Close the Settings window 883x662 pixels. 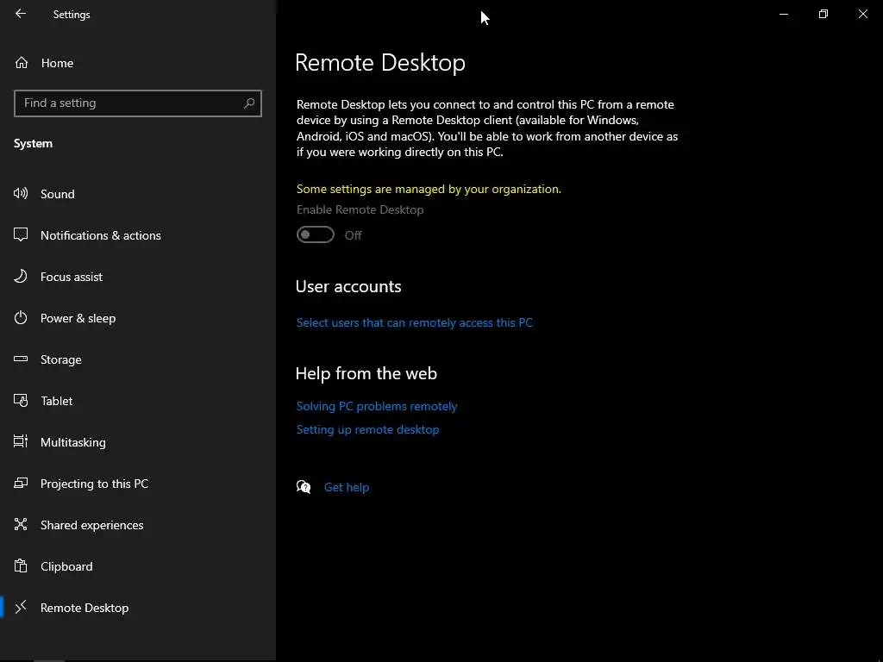(x=862, y=14)
